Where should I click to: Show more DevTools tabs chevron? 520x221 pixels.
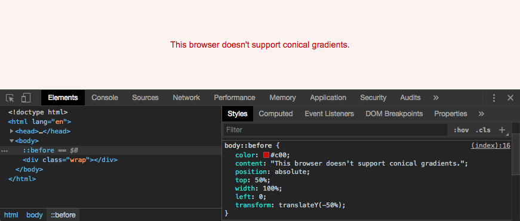click(x=436, y=98)
